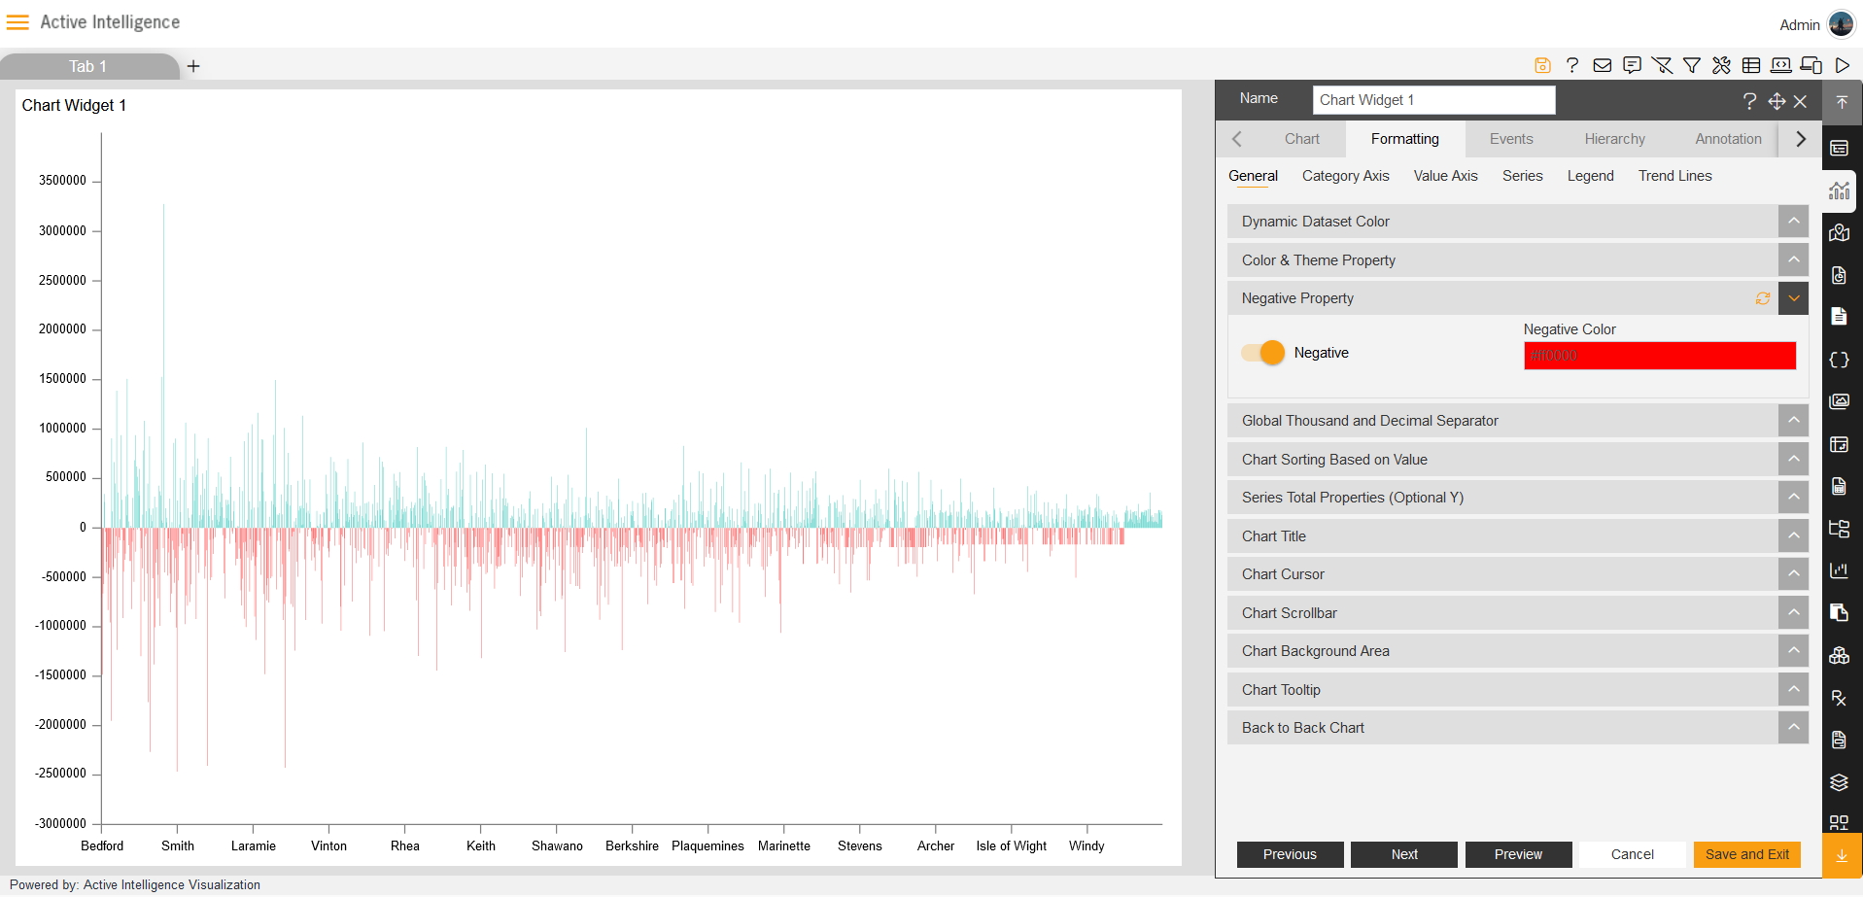Click Save and Exit
This screenshot has width=1863, height=897.
[1747, 854]
